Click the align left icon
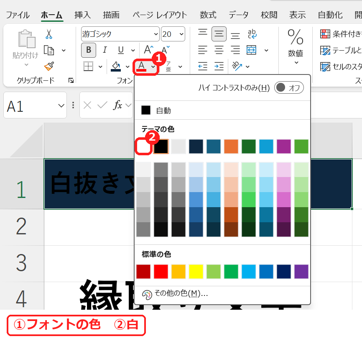This screenshot has width=362, height=339. click(203, 50)
